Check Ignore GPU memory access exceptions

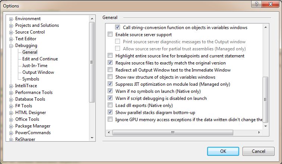point(110,119)
